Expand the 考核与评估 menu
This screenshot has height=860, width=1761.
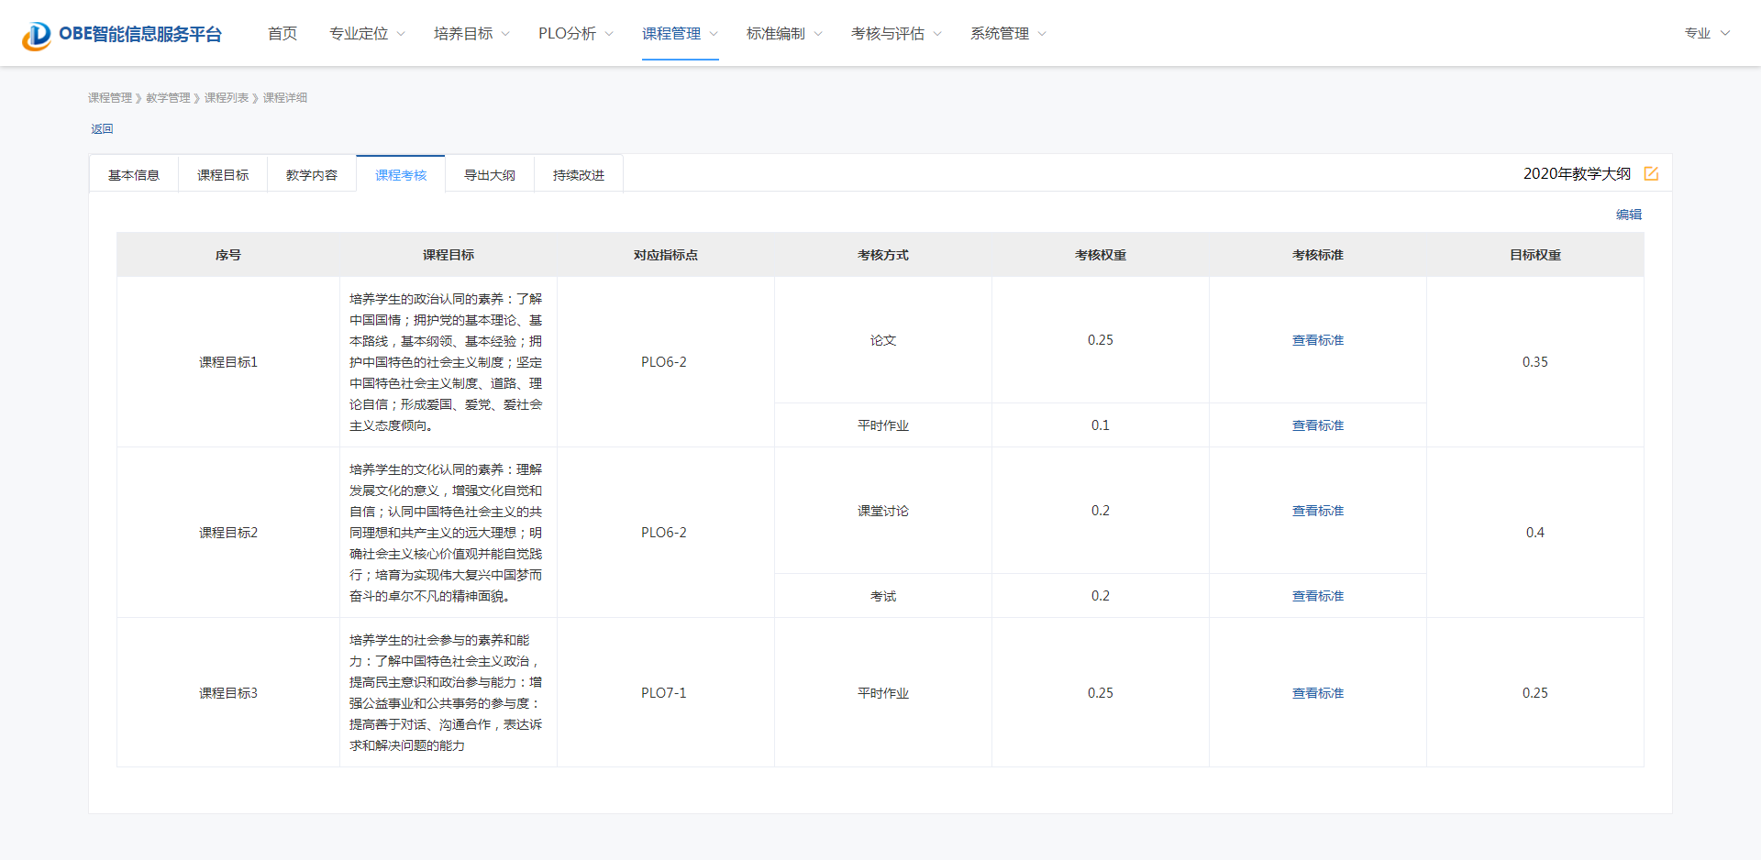[896, 34]
